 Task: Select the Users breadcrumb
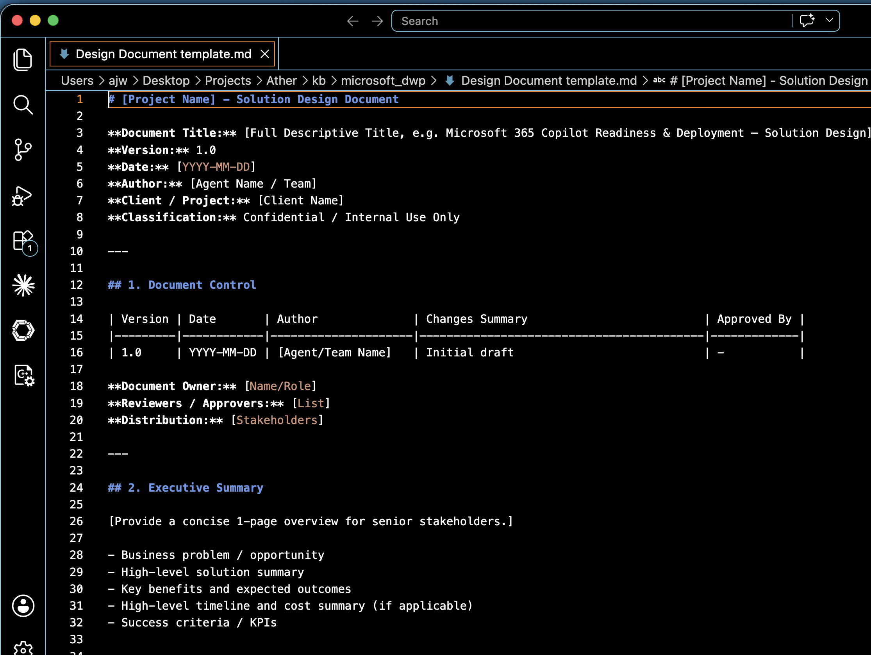[x=77, y=81]
